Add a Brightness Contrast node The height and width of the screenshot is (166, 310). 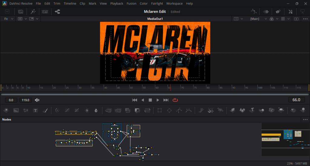pos(87,110)
